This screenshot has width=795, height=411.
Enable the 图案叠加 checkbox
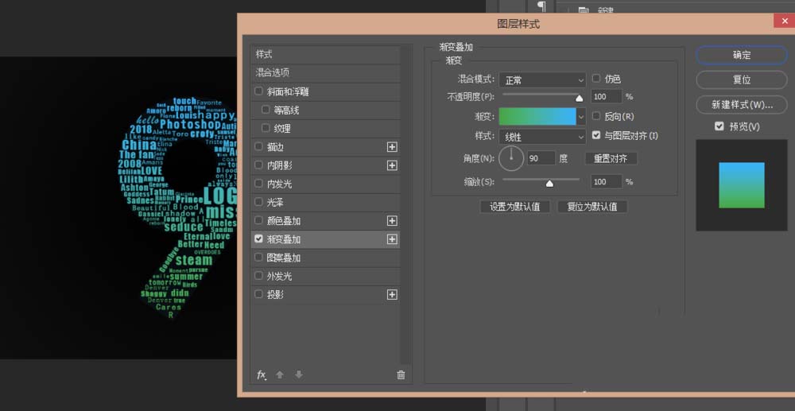[258, 258]
